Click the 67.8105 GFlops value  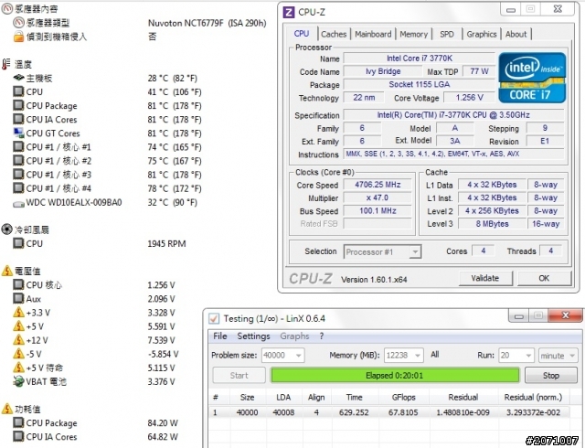coord(403,412)
